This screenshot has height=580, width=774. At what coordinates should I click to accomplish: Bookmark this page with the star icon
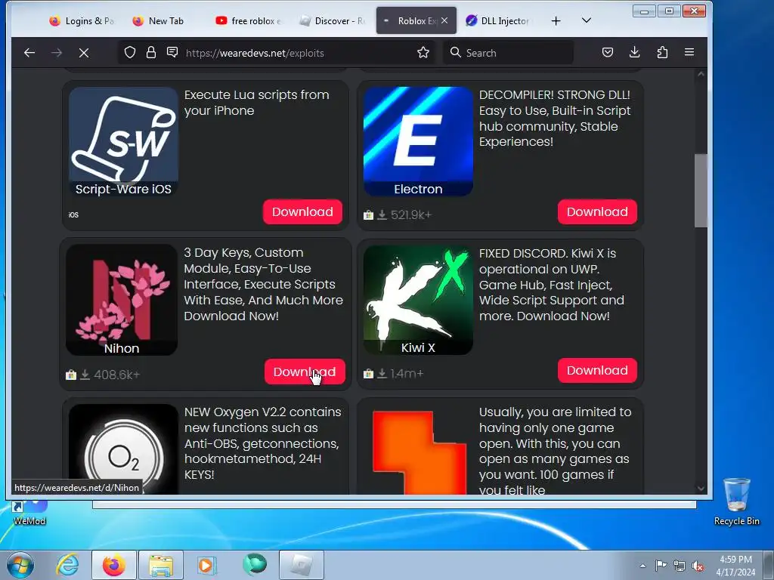click(x=423, y=53)
